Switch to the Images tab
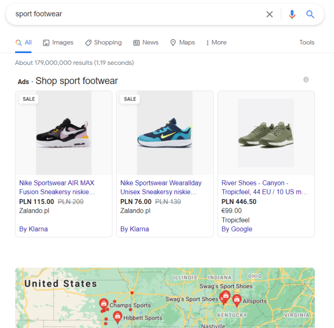The height and width of the screenshot is (328, 334). [x=58, y=43]
